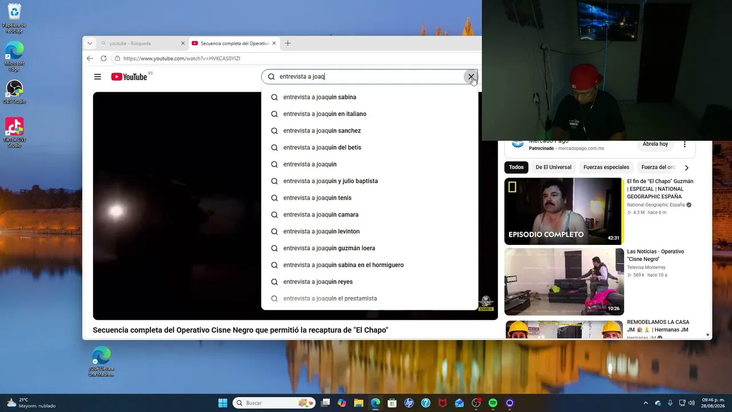Screen dimensions: 732x412
Task: Open the HP app from the taskbar
Action: tap(409, 403)
